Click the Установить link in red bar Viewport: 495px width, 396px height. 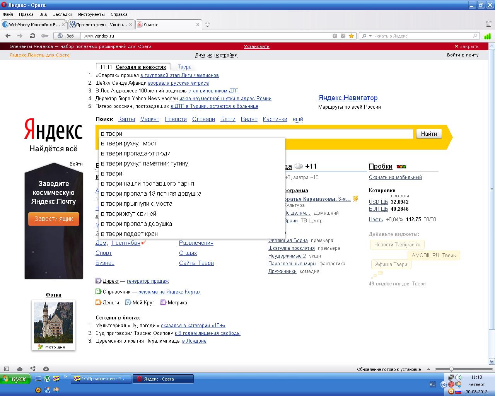pyautogui.click(x=256, y=46)
